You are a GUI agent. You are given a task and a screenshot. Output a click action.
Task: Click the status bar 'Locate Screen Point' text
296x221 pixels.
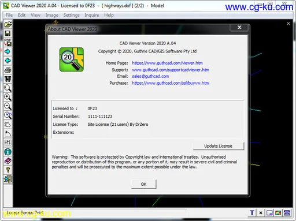pos(25,212)
